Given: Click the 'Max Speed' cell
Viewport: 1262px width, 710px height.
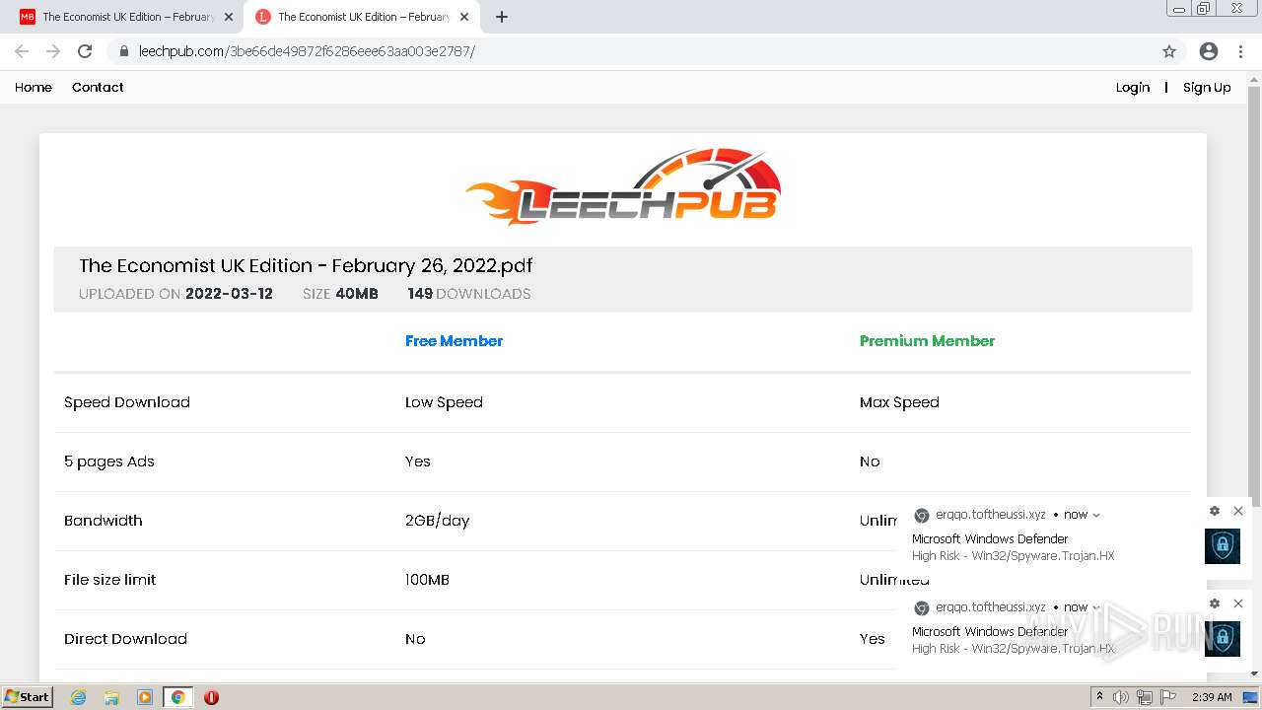Looking at the screenshot, I should [x=899, y=402].
